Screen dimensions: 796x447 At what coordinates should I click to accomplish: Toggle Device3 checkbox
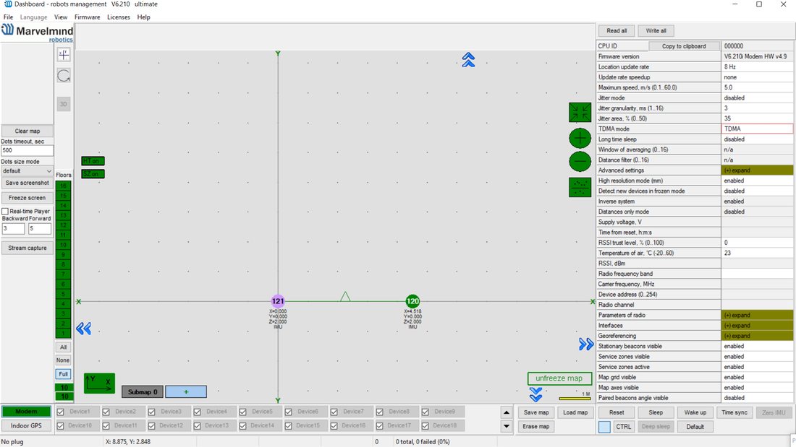tap(152, 412)
